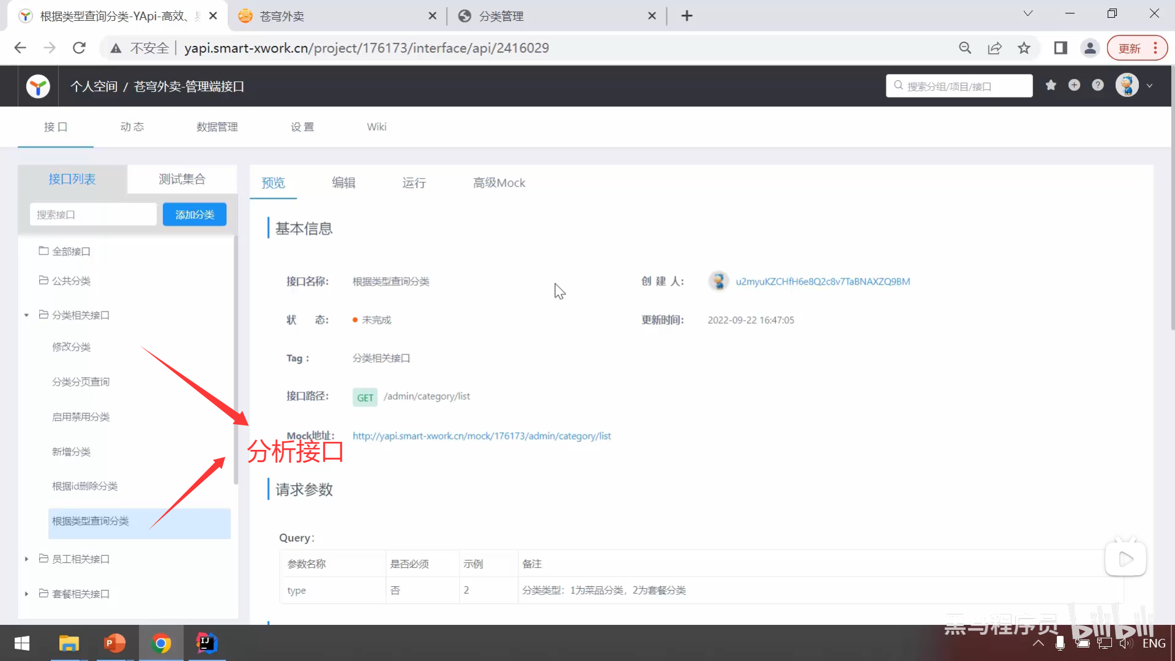1175x661 pixels.
Task: Click the 搜索接口 input field
Action: point(92,214)
